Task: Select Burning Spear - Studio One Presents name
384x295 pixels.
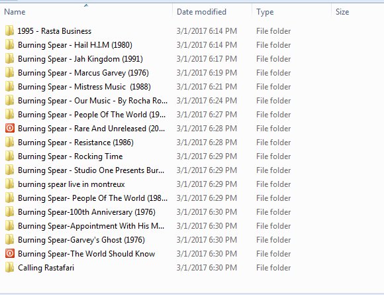Action: (91, 170)
